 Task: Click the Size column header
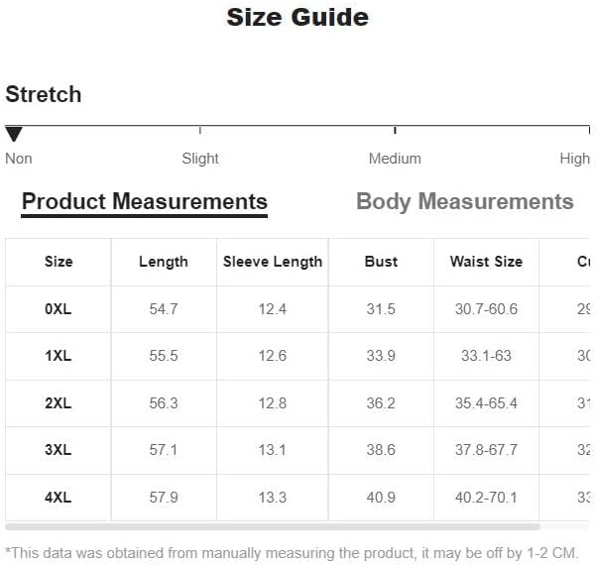pyautogui.click(x=59, y=262)
